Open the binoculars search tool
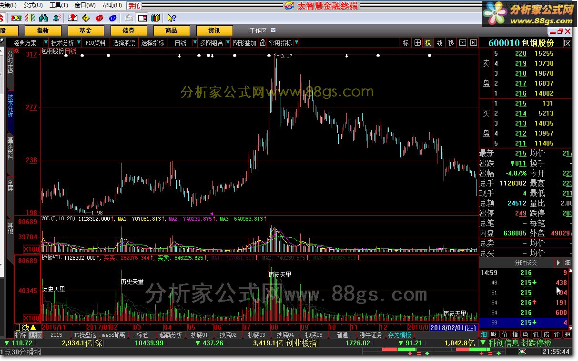The height and width of the screenshot is (361, 578). click(x=43, y=18)
